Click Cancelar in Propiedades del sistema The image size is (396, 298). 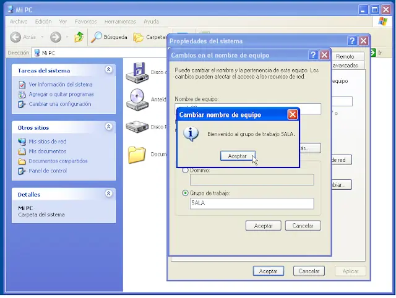[309, 271]
